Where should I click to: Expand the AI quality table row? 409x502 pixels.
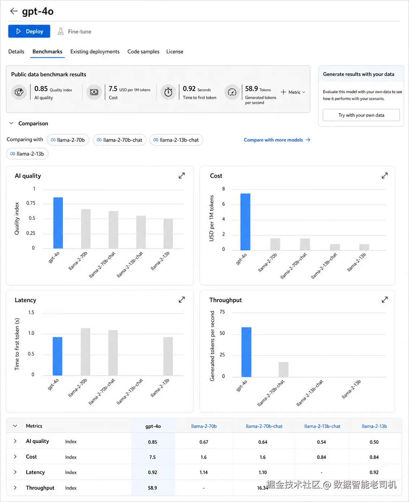click(x=15, y=441)
